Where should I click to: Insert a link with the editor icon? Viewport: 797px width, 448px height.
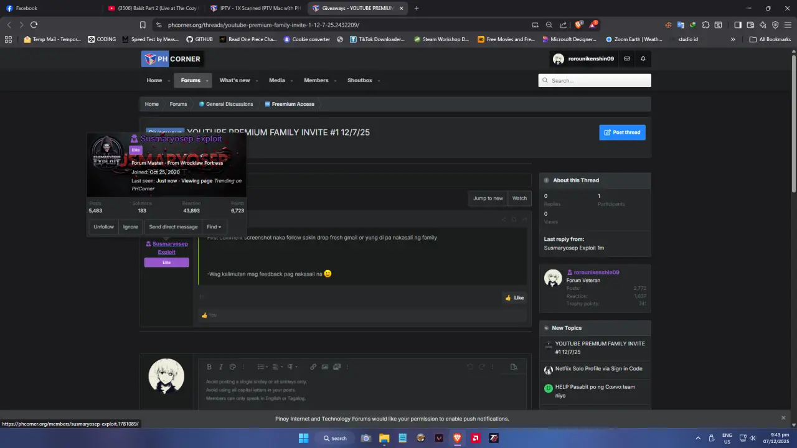coord(313,367)
